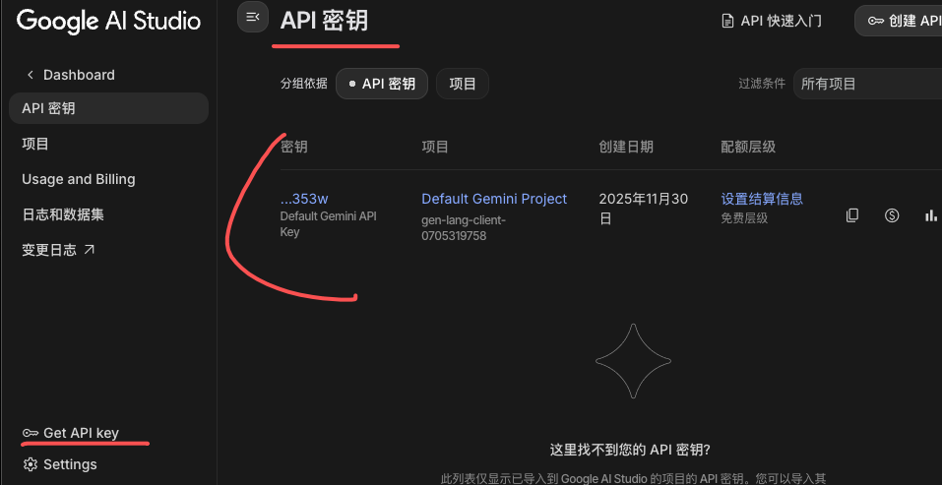This screenshot has width=942, height=485.
Task: Open the 所有项目 filter dropdown
Action: tap(867, 84)
